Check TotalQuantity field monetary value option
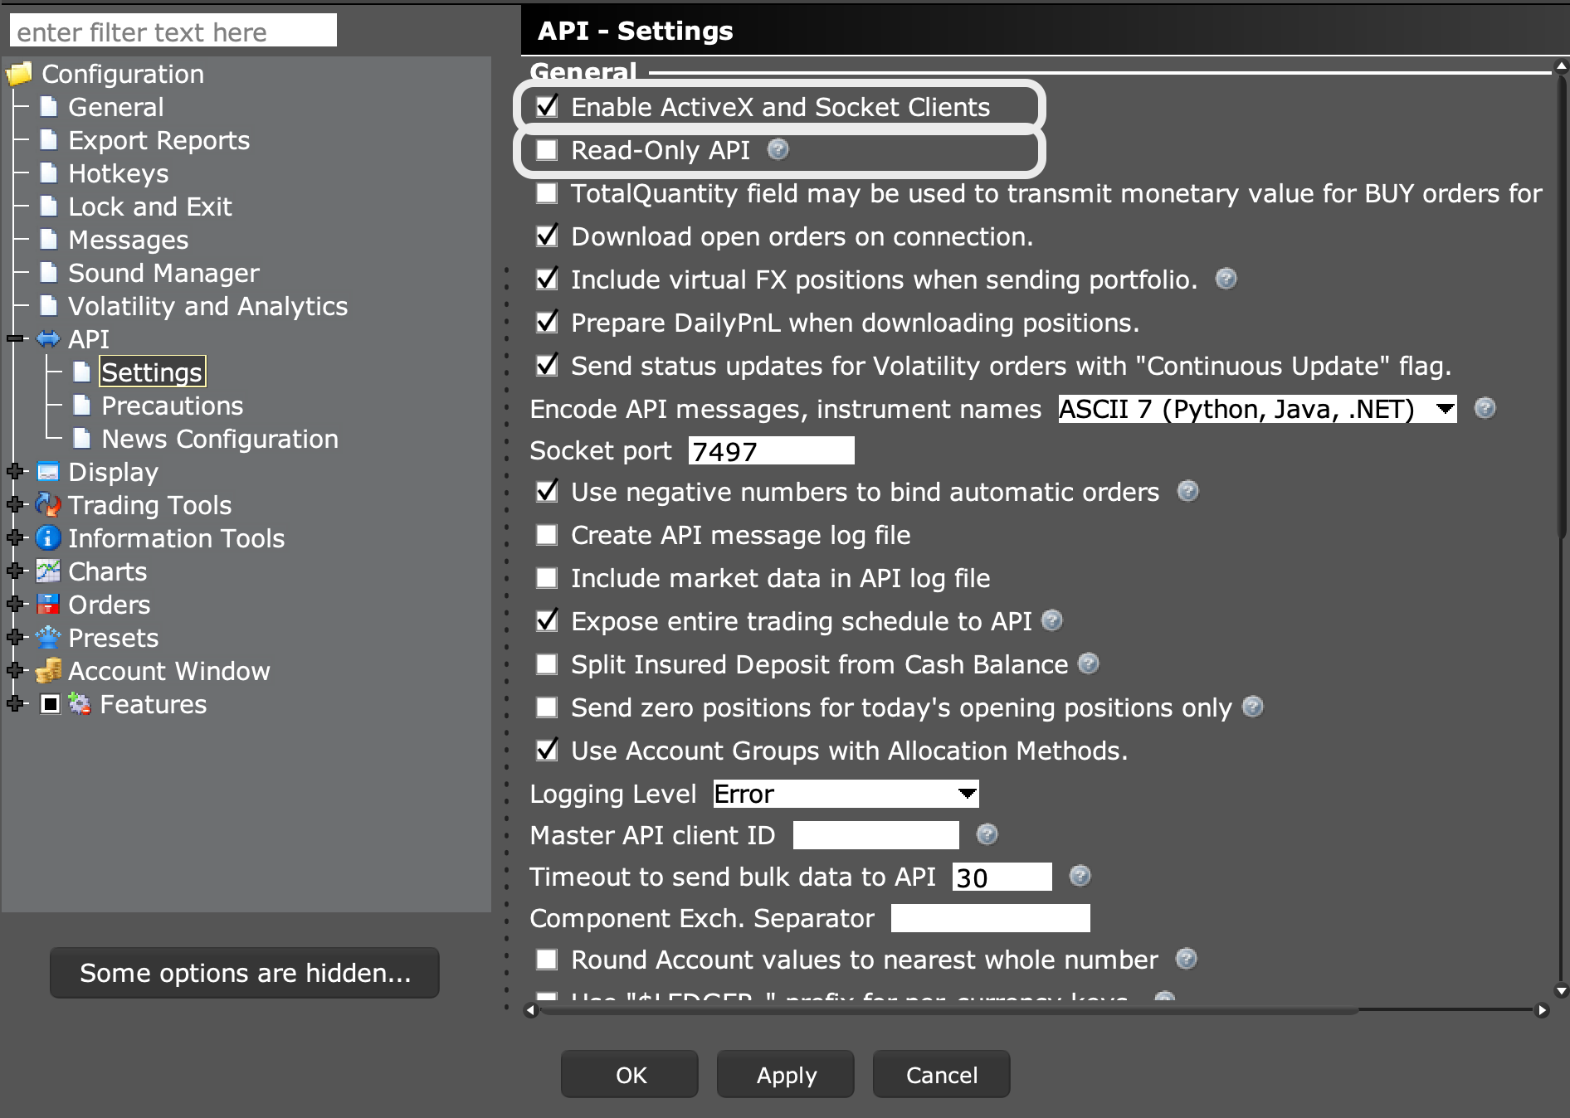The height and width of the screenshot is (1118, 1570). pos(547,193)
